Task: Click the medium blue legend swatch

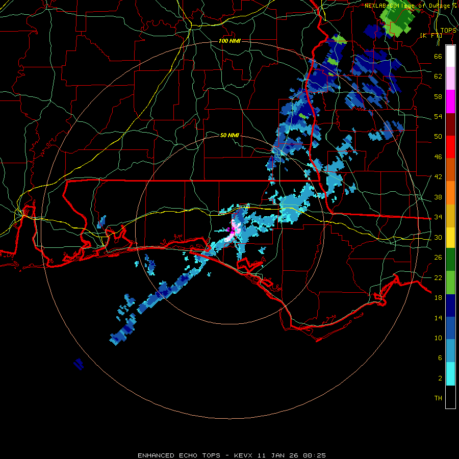Action: coord(450,328)
